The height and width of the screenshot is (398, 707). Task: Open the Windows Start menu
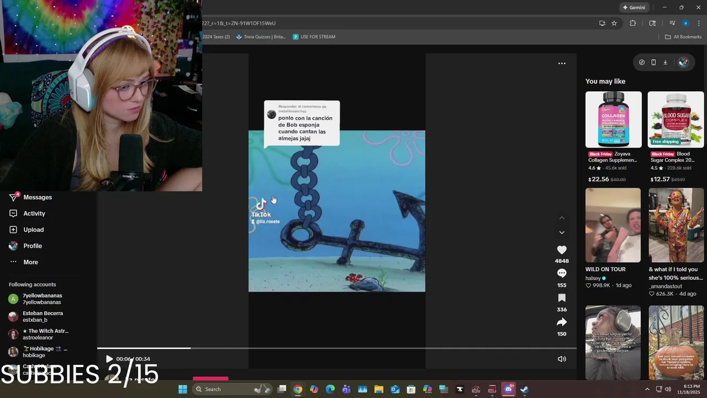(x=183, y=389)
